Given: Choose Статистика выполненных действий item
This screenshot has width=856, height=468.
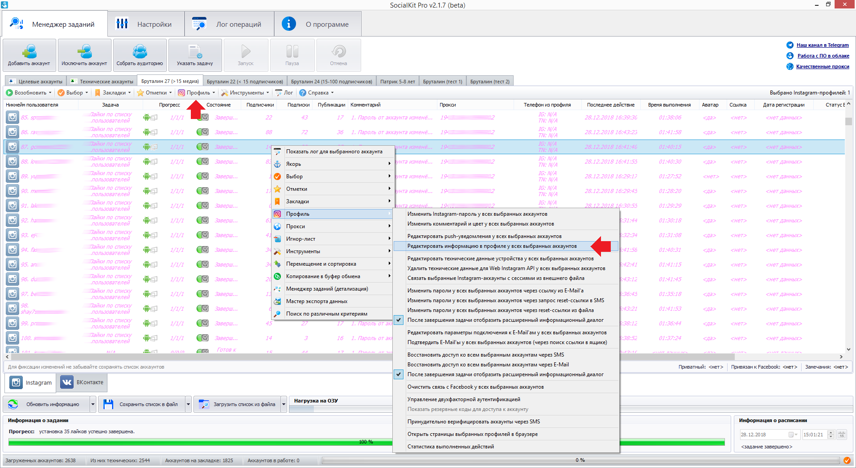Looking at the screenshot, I should (506, 447).
